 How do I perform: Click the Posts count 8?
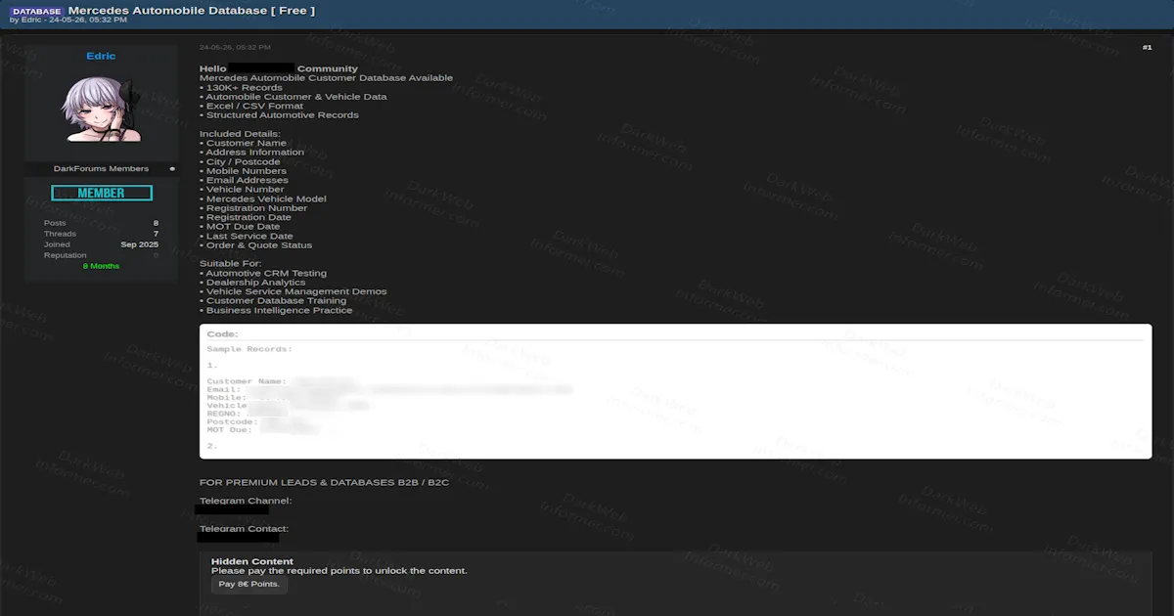pos(156,223)
